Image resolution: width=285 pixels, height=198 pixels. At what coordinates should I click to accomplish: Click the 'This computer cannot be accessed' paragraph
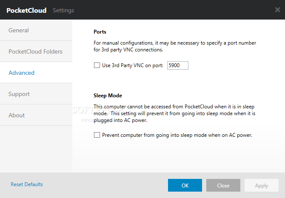pyautogui.click(x=174, y=113)
